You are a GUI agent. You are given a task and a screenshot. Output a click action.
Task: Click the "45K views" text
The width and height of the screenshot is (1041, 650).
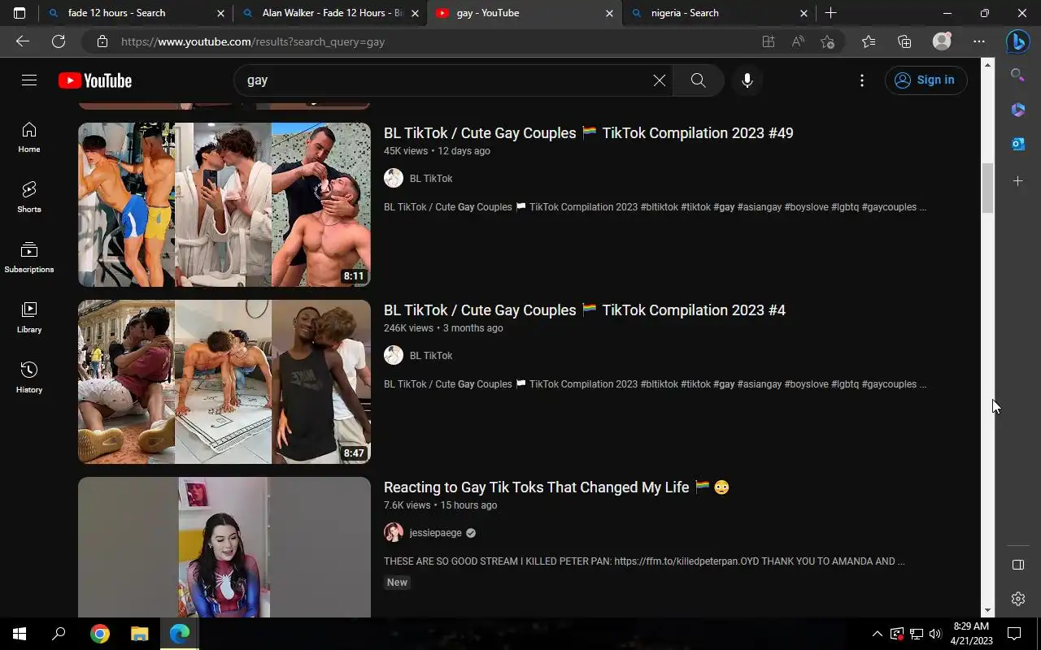point(406,151)
